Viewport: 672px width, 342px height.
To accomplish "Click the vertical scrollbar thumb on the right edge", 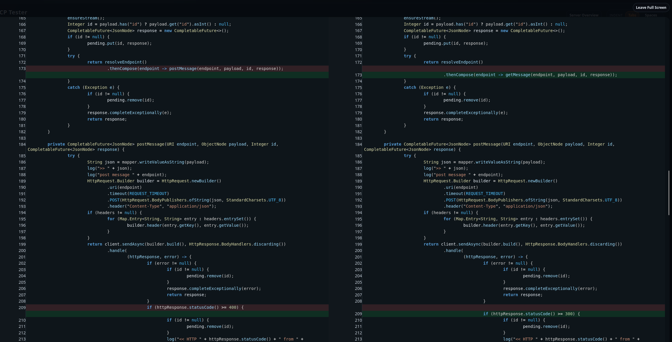I will pos(669,193).
